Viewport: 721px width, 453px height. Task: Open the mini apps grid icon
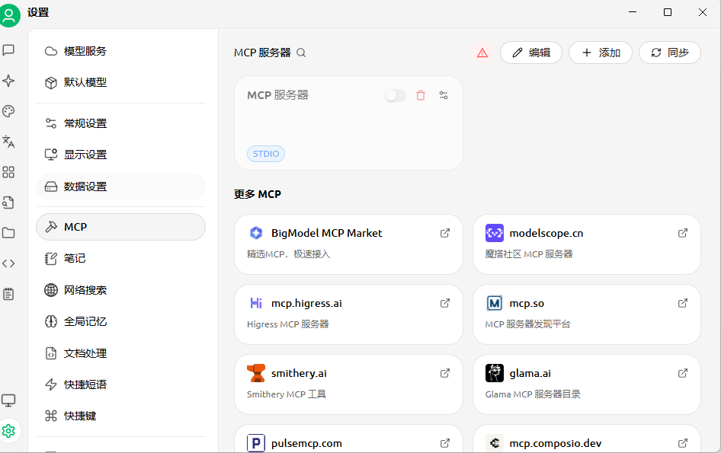[x=8, y=172]
